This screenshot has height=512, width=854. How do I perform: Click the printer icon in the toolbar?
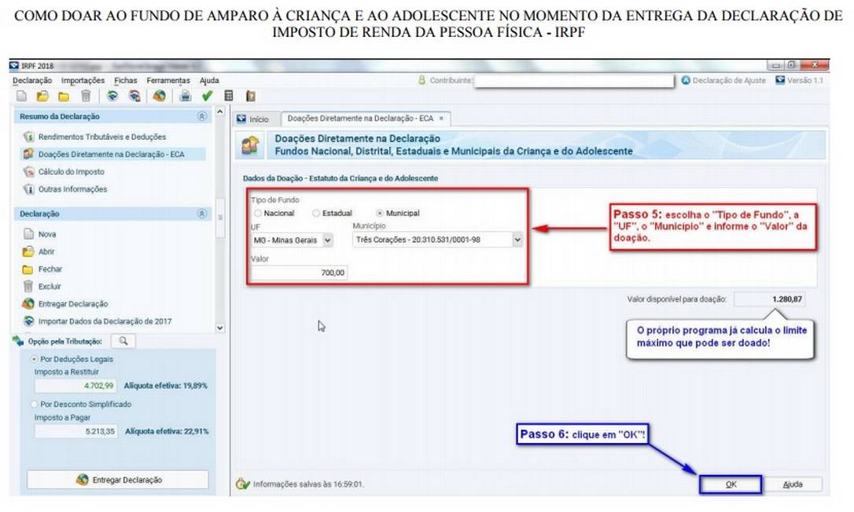click(185, 97)
